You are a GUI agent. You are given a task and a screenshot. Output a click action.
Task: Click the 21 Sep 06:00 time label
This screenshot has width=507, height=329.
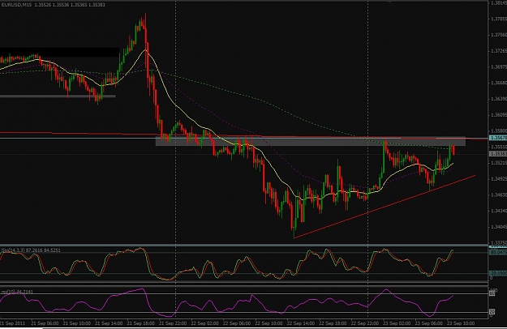pos(45,323)
